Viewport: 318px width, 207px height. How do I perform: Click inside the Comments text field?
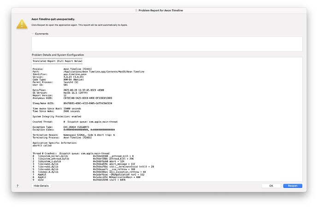click(167, 44)
